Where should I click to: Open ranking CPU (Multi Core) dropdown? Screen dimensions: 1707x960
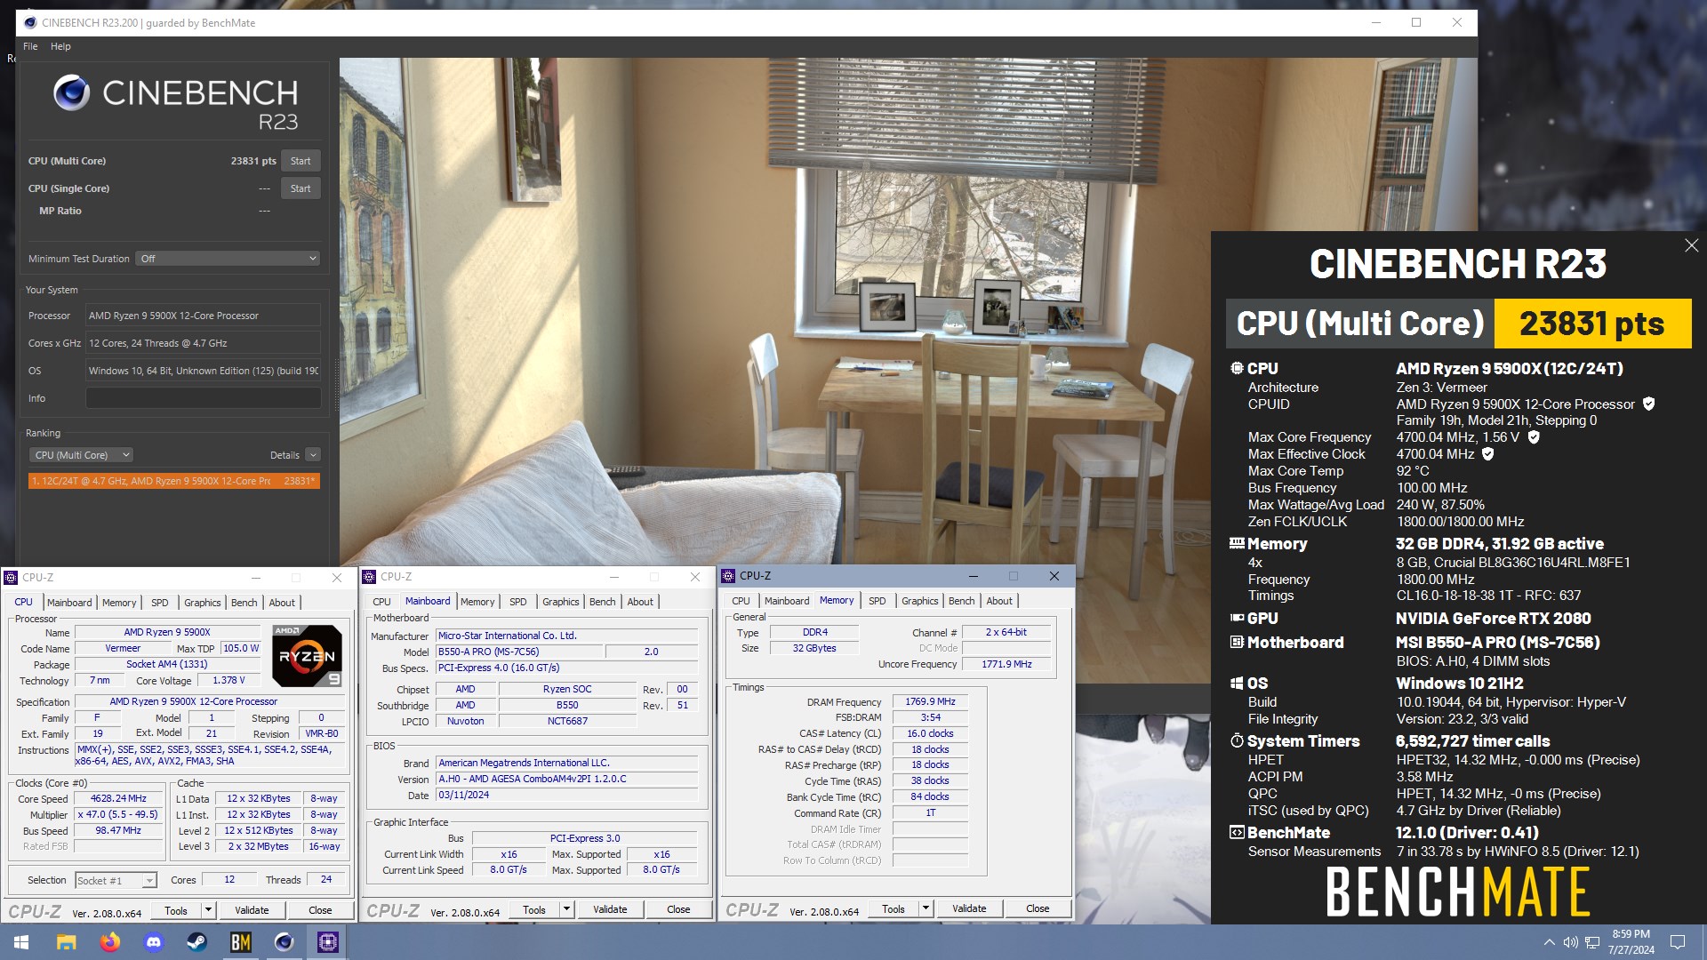pyautogui.click(x=81, y=455)
